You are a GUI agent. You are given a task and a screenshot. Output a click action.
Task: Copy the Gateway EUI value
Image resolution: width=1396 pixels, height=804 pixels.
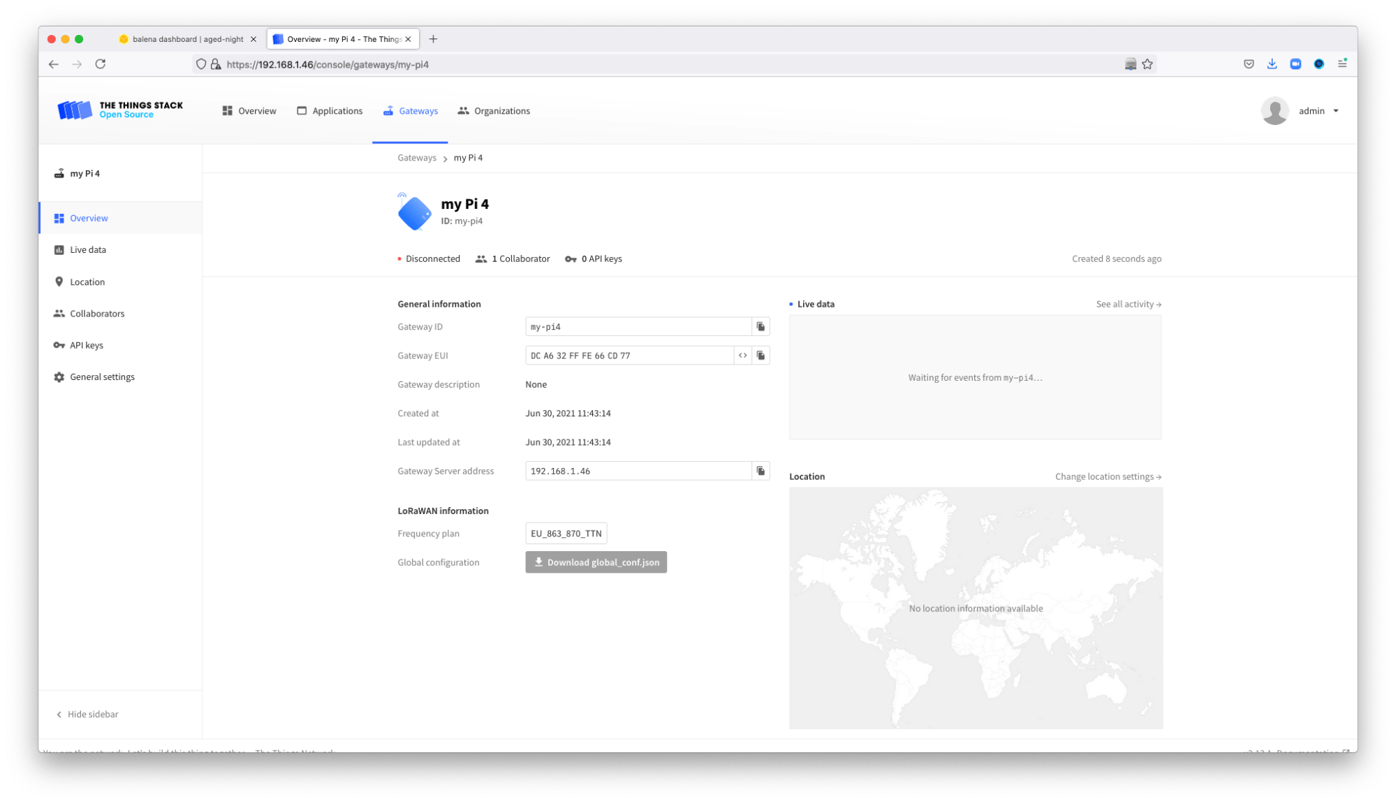point(761,356)
